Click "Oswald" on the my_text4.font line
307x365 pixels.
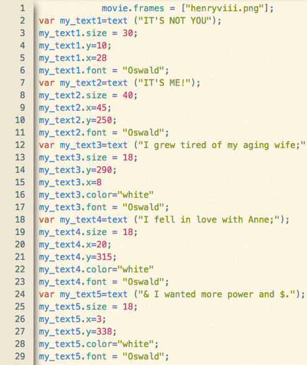pos(144,282)
